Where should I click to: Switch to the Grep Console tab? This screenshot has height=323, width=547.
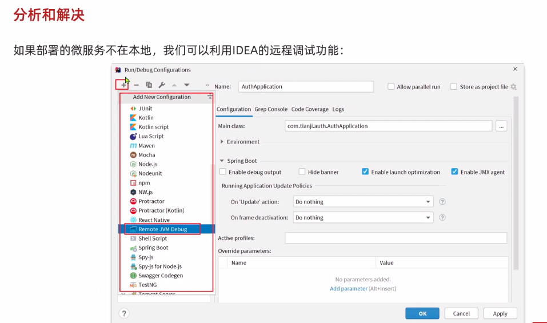point(271,109)
